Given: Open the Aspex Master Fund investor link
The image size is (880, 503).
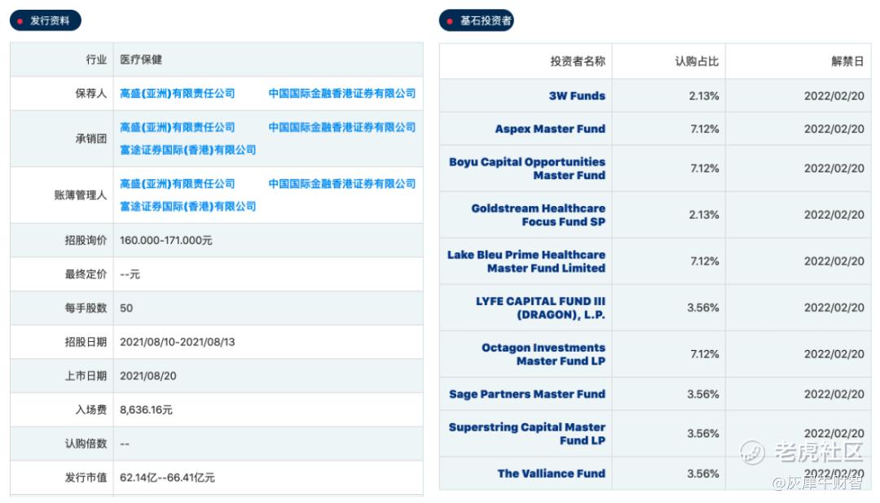Looking at the screenshot, I should [550, 129].
